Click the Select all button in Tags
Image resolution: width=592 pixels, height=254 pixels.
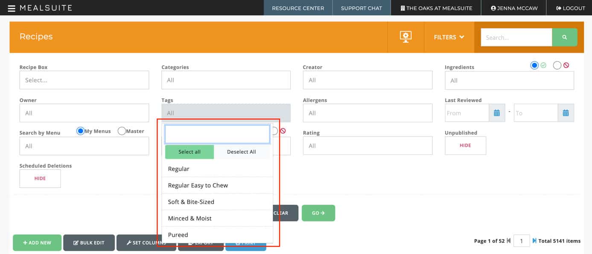(189, 152)
